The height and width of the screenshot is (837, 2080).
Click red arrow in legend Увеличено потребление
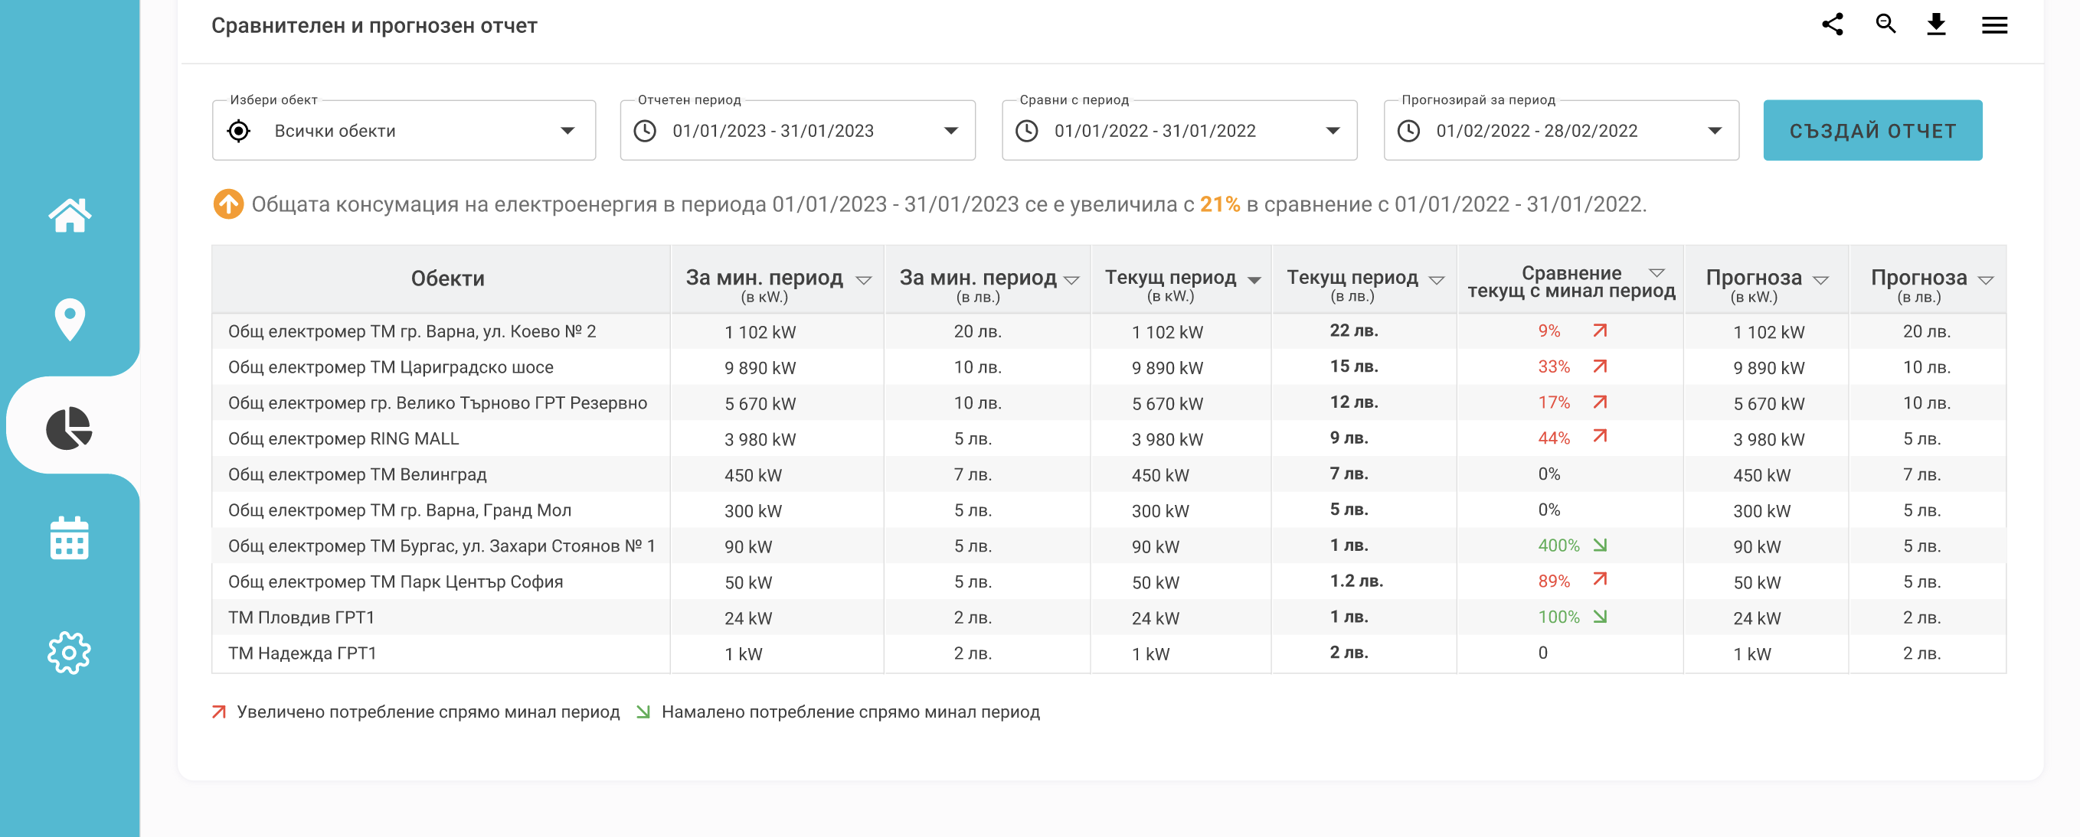click(x=218, y=712)
